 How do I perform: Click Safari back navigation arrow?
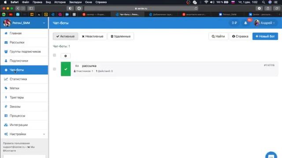(18, 8)
